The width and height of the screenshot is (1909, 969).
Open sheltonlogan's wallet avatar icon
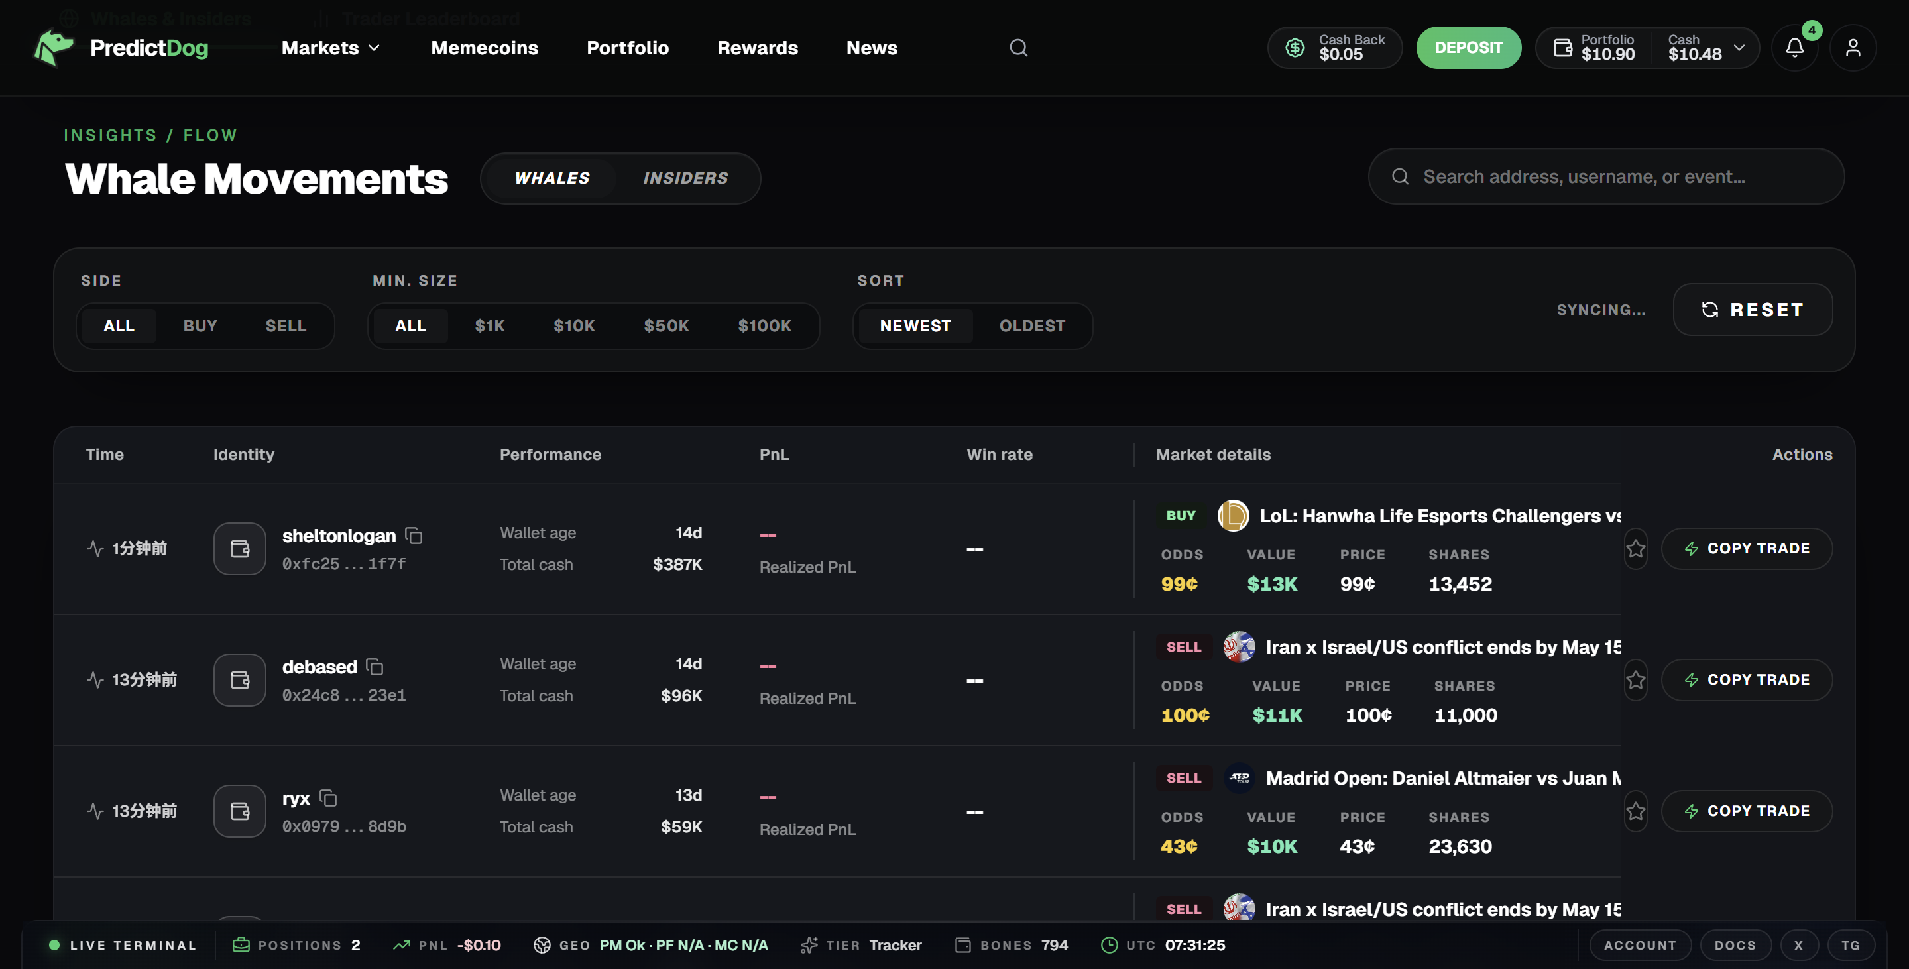pos(239,549)
